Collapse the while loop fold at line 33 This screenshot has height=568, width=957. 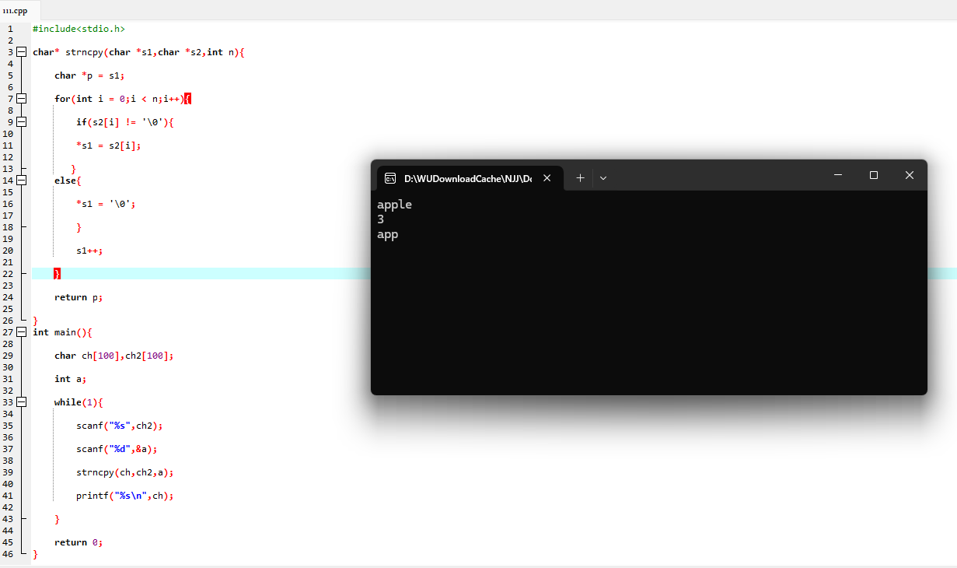22,402
